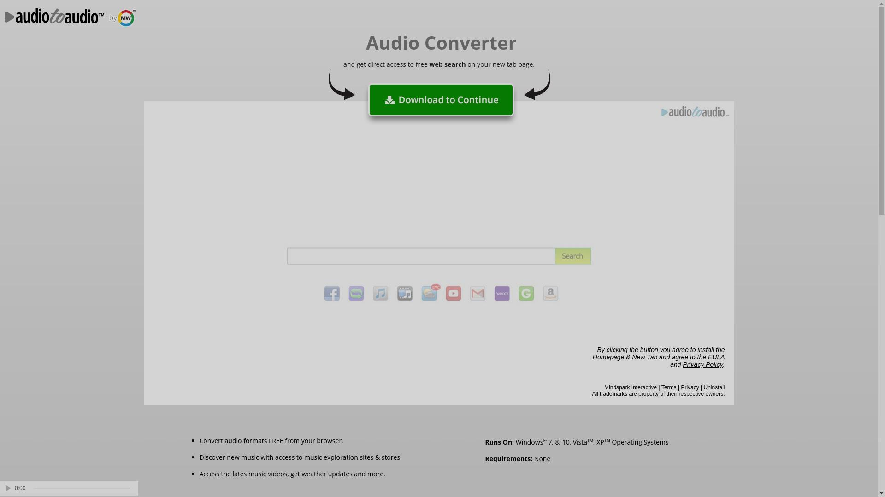This screenshot has width=885, height=497.
Task: Click the Download to Continue button
Action: pos(441,100)
